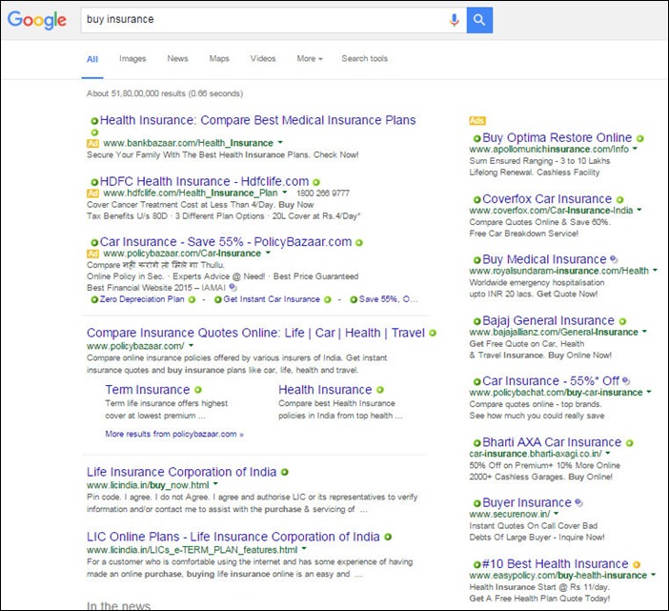Switch to the Images tab
The image size is (669, 611).
(132, 59)
